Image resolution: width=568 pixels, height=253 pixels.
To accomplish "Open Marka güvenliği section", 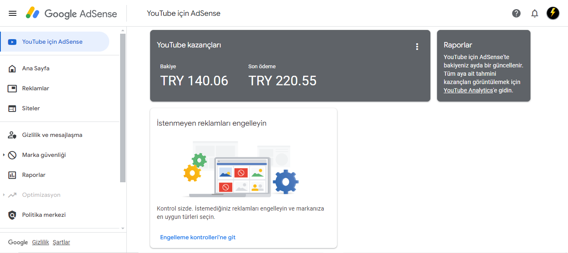I will click(44, 155).
